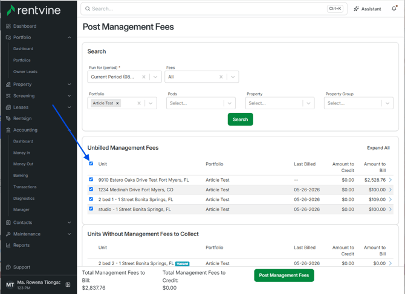Open details arrow for 2 bed 1 row
This screenshot has width=405, height=294.
(x=390, y=199)
